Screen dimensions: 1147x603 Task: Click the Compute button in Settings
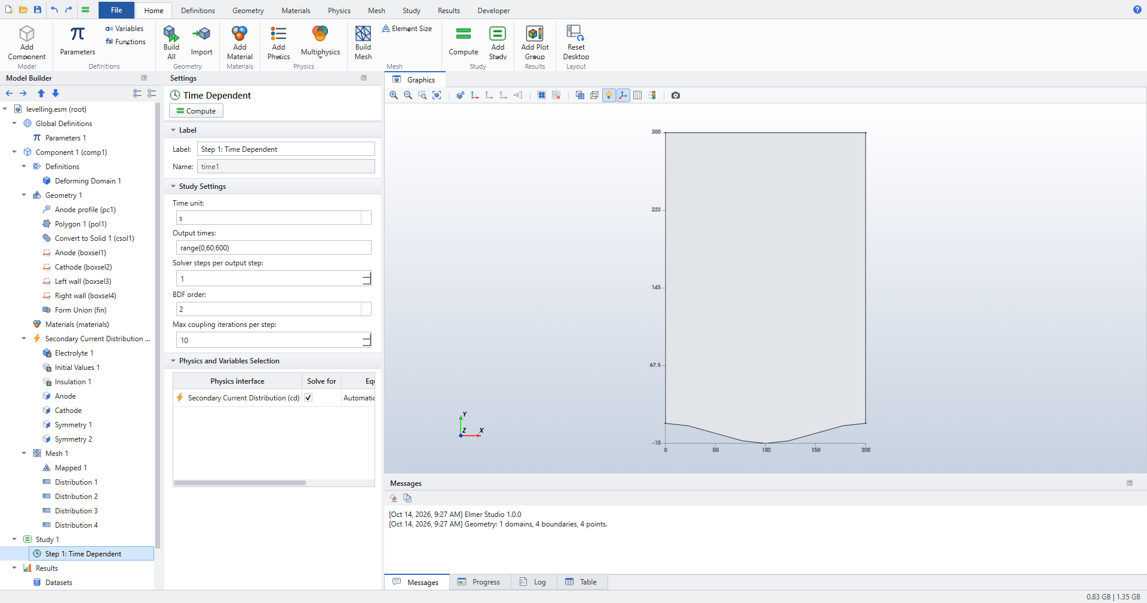pos(196,111)
